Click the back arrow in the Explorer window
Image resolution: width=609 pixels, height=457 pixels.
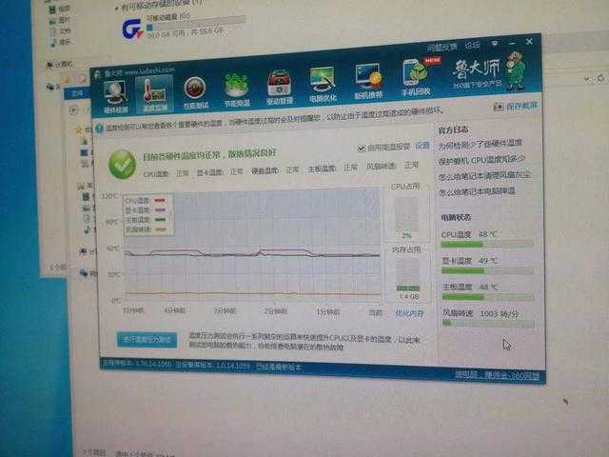tap(73, 110)
